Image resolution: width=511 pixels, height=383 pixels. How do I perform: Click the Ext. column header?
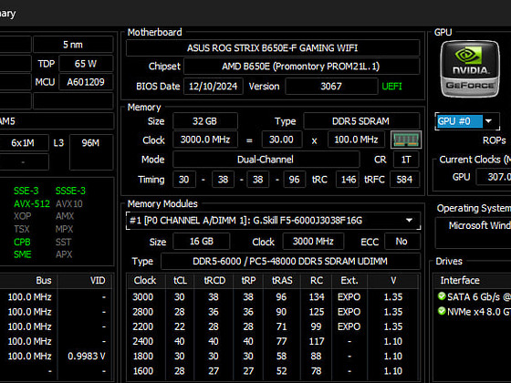coord(349,281)
